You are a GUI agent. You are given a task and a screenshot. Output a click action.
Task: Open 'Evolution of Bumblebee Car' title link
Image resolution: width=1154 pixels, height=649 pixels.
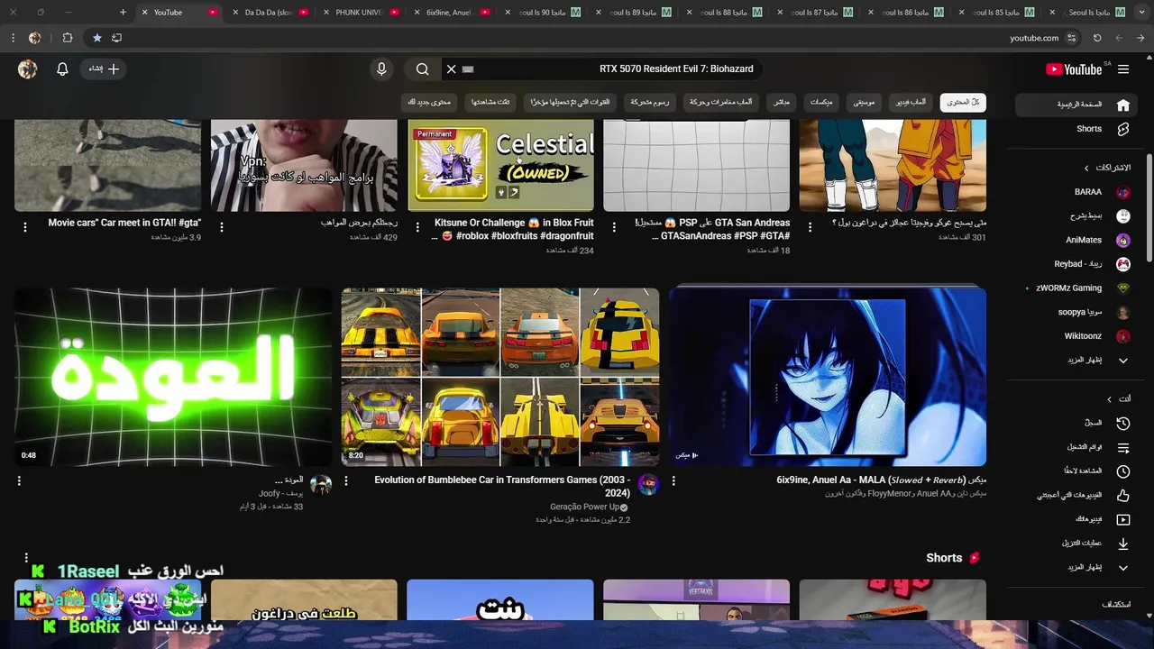pyautogui.click(x=502, y=487)
